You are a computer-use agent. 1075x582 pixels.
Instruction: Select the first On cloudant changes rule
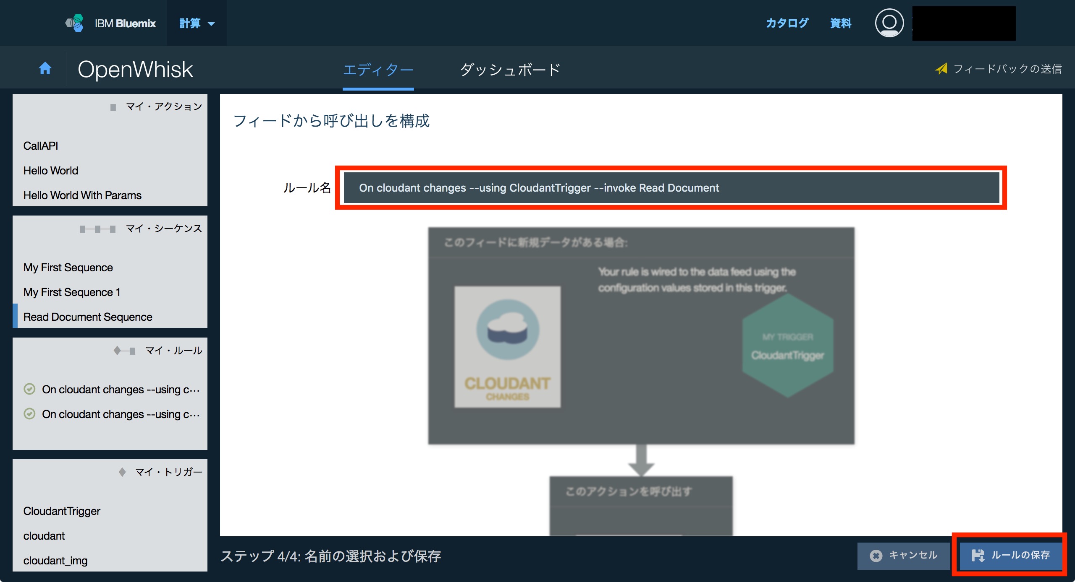tap(121, 390)
